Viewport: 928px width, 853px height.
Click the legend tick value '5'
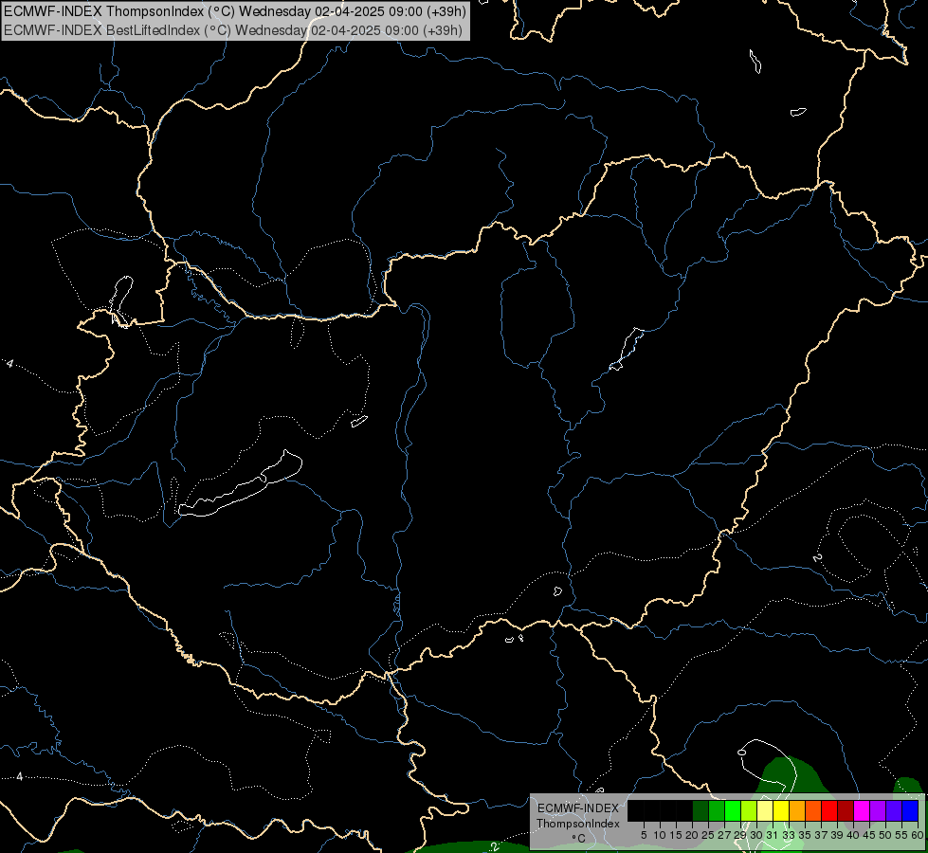coord(644,835)
